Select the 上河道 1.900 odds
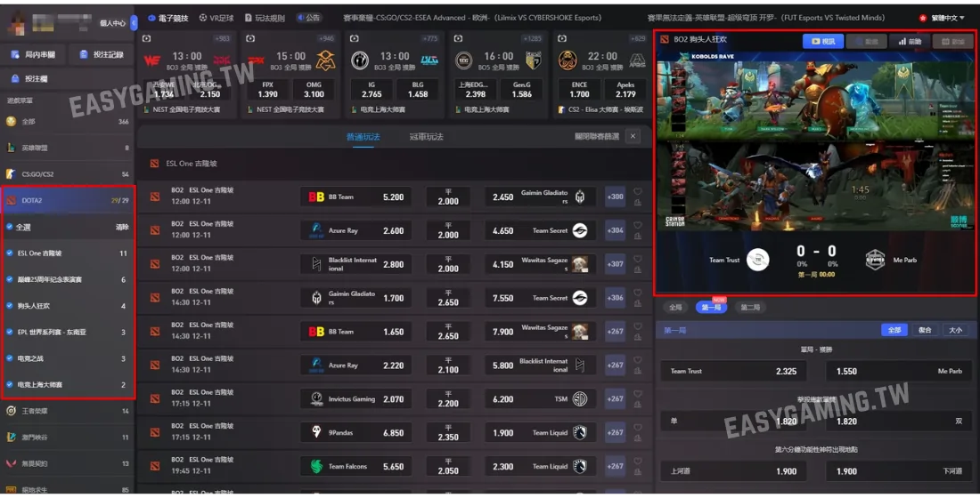The width and height of the screenshot is (980, 498). [x=733, y=471]
